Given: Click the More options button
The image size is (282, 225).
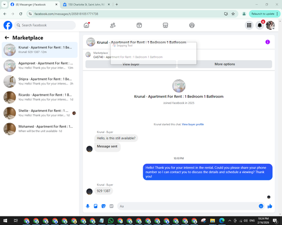Looking at the screenshot, I should 224,64.
